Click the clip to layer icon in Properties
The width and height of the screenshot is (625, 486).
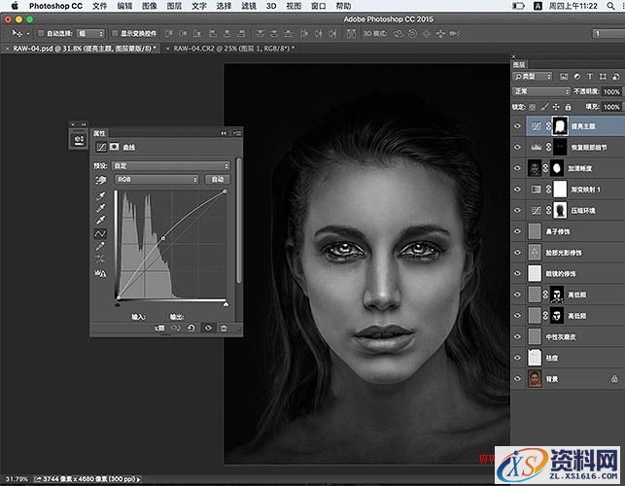160,329
